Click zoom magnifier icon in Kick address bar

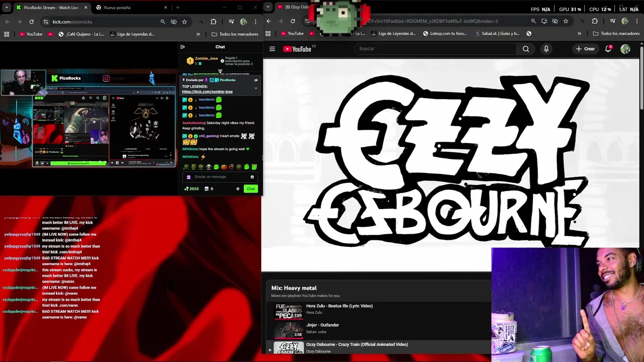[x=163, y=22]
